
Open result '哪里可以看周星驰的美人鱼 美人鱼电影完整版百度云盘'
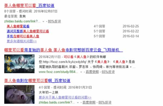[x=64, y=50]
